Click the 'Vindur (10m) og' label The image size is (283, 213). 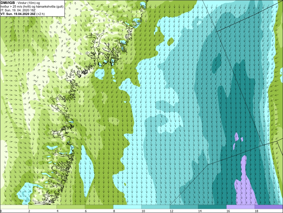pos(29,3)
